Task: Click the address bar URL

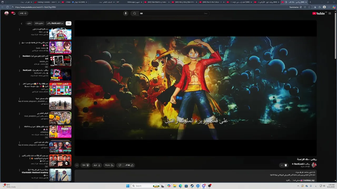Action: (36, 7)
